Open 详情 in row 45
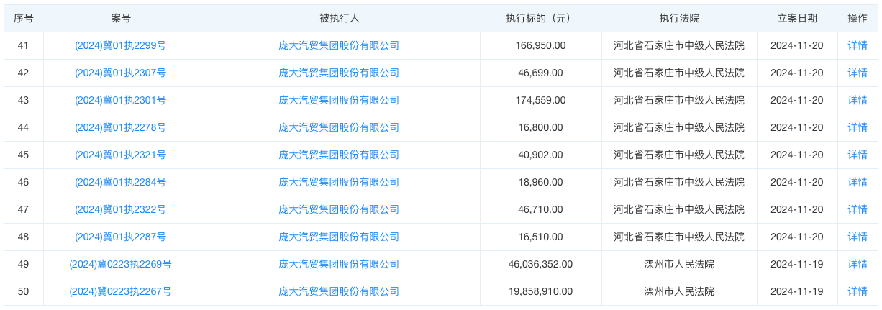This screenshot has height=310, width=882. (x=858, y=155)
